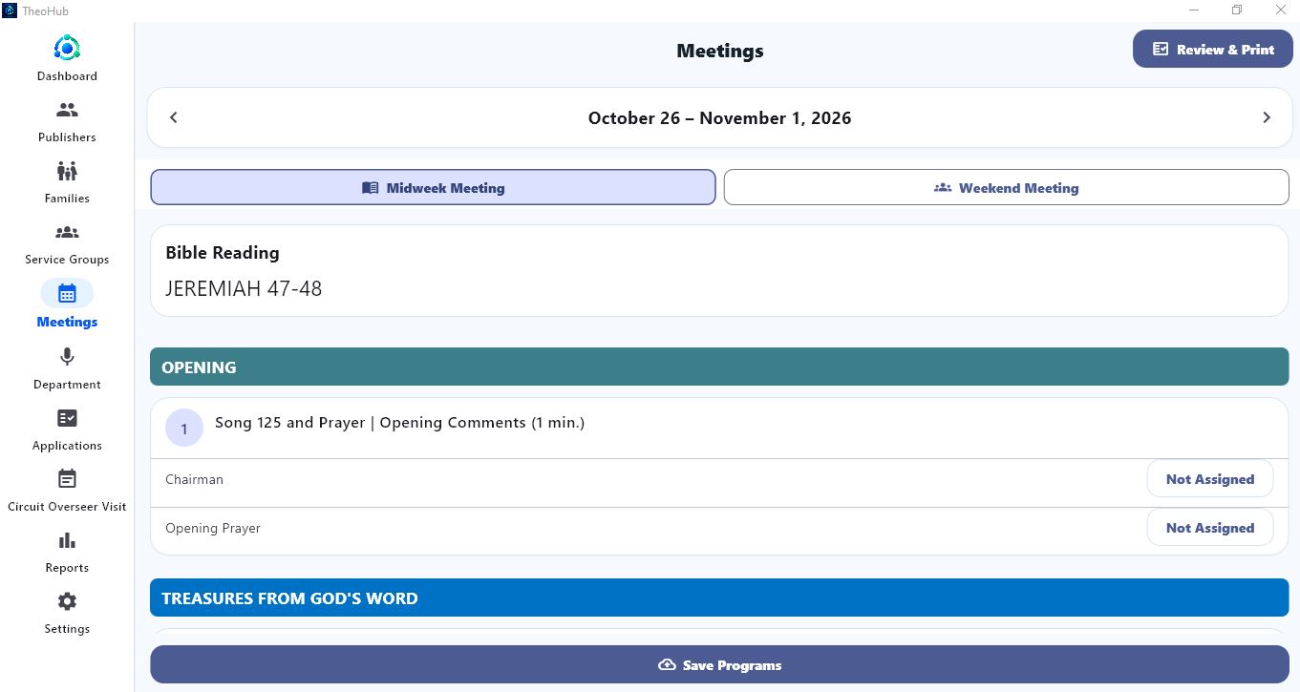
Task: Click the Families label in sidebar
Action: [x=67, y=199]
